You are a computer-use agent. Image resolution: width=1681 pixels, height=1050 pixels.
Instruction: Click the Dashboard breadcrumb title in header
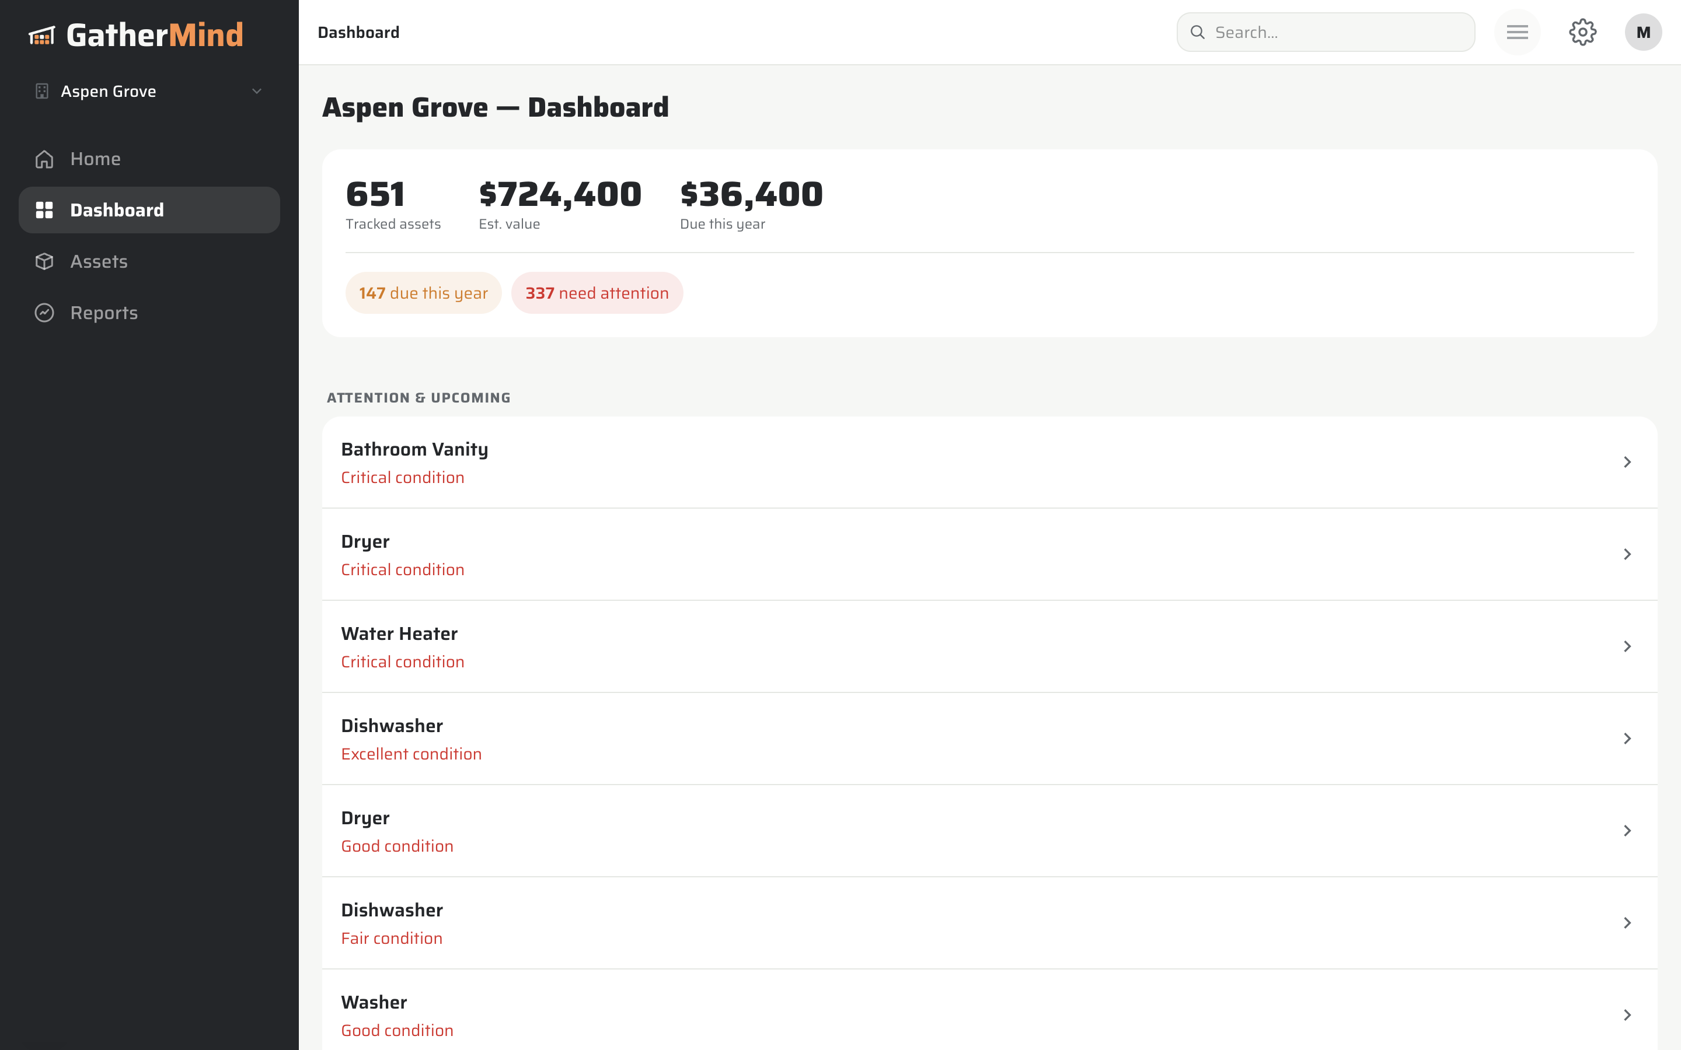point(358,33)
